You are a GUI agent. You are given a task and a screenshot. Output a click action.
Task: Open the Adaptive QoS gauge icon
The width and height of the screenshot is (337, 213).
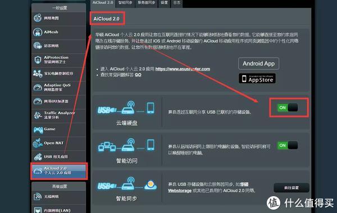38,87
